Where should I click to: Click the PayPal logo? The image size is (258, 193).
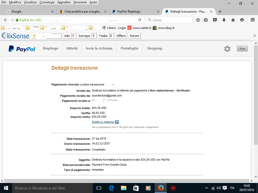22,49
